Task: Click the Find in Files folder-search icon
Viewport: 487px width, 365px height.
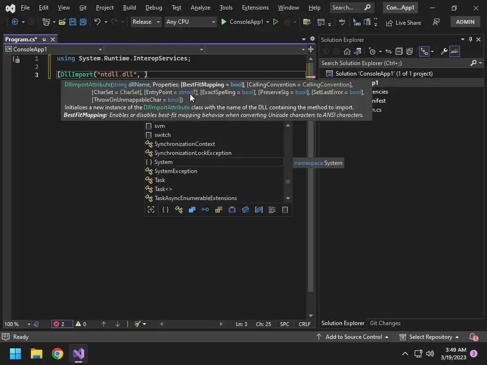Action: [x=307, y=22]
